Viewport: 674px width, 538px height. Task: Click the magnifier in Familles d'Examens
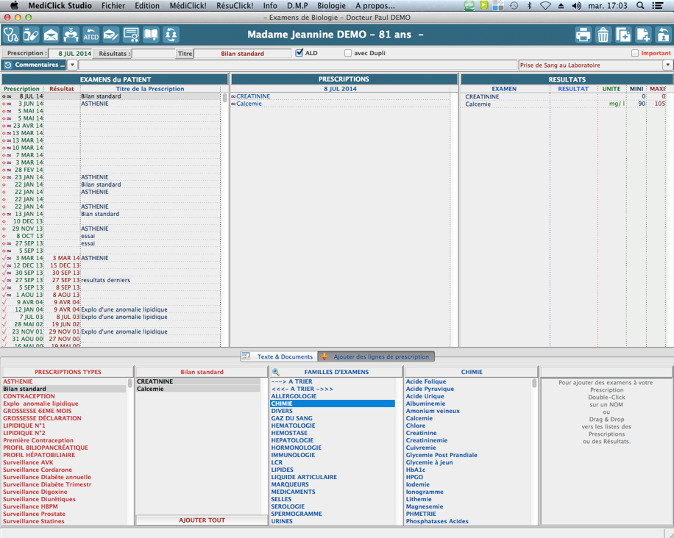tap(276, 372)
